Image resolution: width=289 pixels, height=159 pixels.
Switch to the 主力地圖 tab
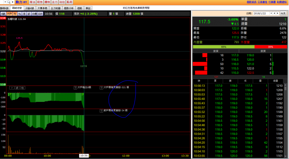pos(55,8)
